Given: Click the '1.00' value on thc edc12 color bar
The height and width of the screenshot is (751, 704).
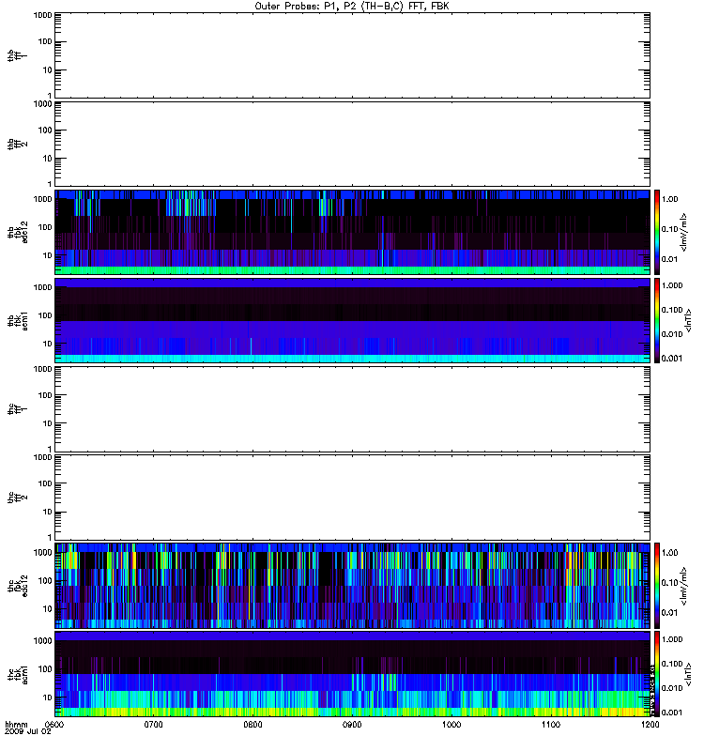Looking at the screenshot, I should (670, 553).
